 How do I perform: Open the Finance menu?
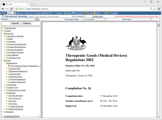click(x=68, y=13)
